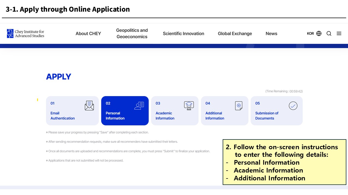Click the person card icon in Personal Information
Viewport: 348px width, 195px height.
pyautogui.click(x=139, y=106)
